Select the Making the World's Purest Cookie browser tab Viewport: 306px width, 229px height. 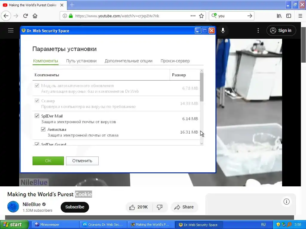point(33,5)
